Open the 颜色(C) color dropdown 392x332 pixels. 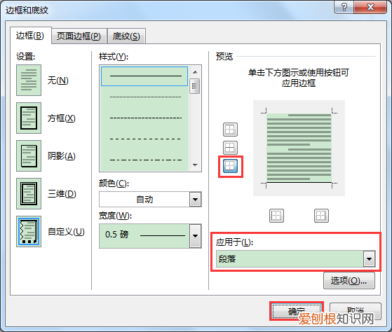tap(150, 199)
